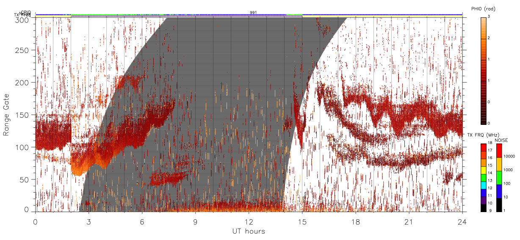The height and width of the screenshot is (240, 520).
Task: Click the black 9–10 MHz TX FRQ swatch
Action: click(x=483, y=207)
